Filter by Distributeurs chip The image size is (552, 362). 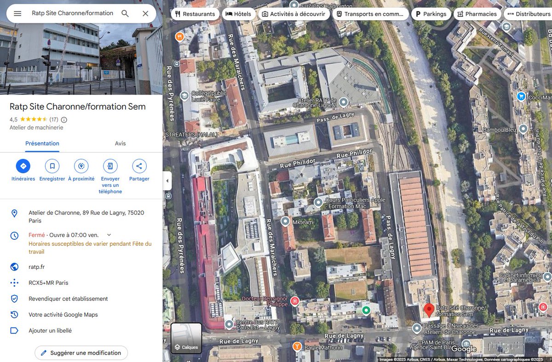[x=528, y=14]
